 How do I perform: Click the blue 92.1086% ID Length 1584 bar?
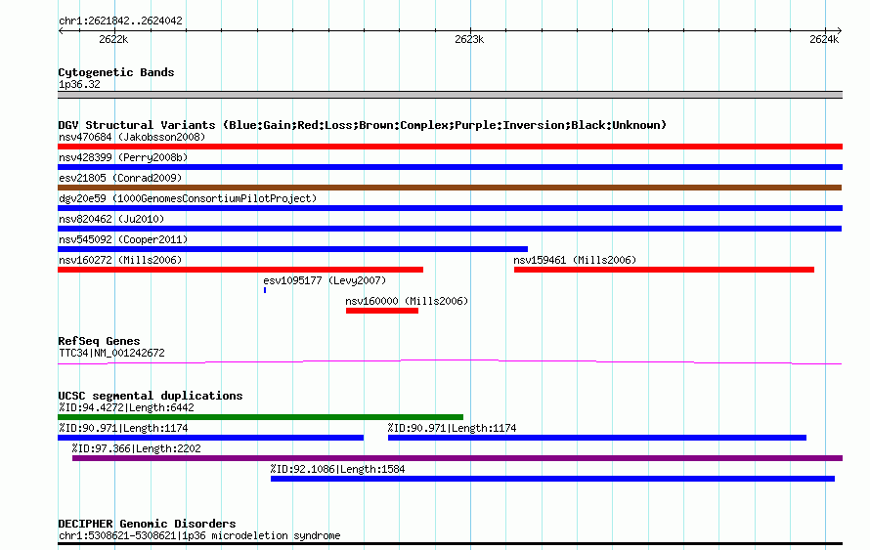tap(552, 479)
